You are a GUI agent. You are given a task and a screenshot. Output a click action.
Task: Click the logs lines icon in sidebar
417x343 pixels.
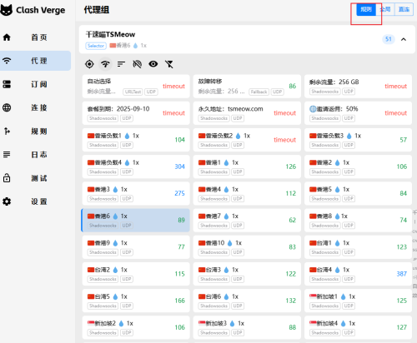[x=7, y=154]
